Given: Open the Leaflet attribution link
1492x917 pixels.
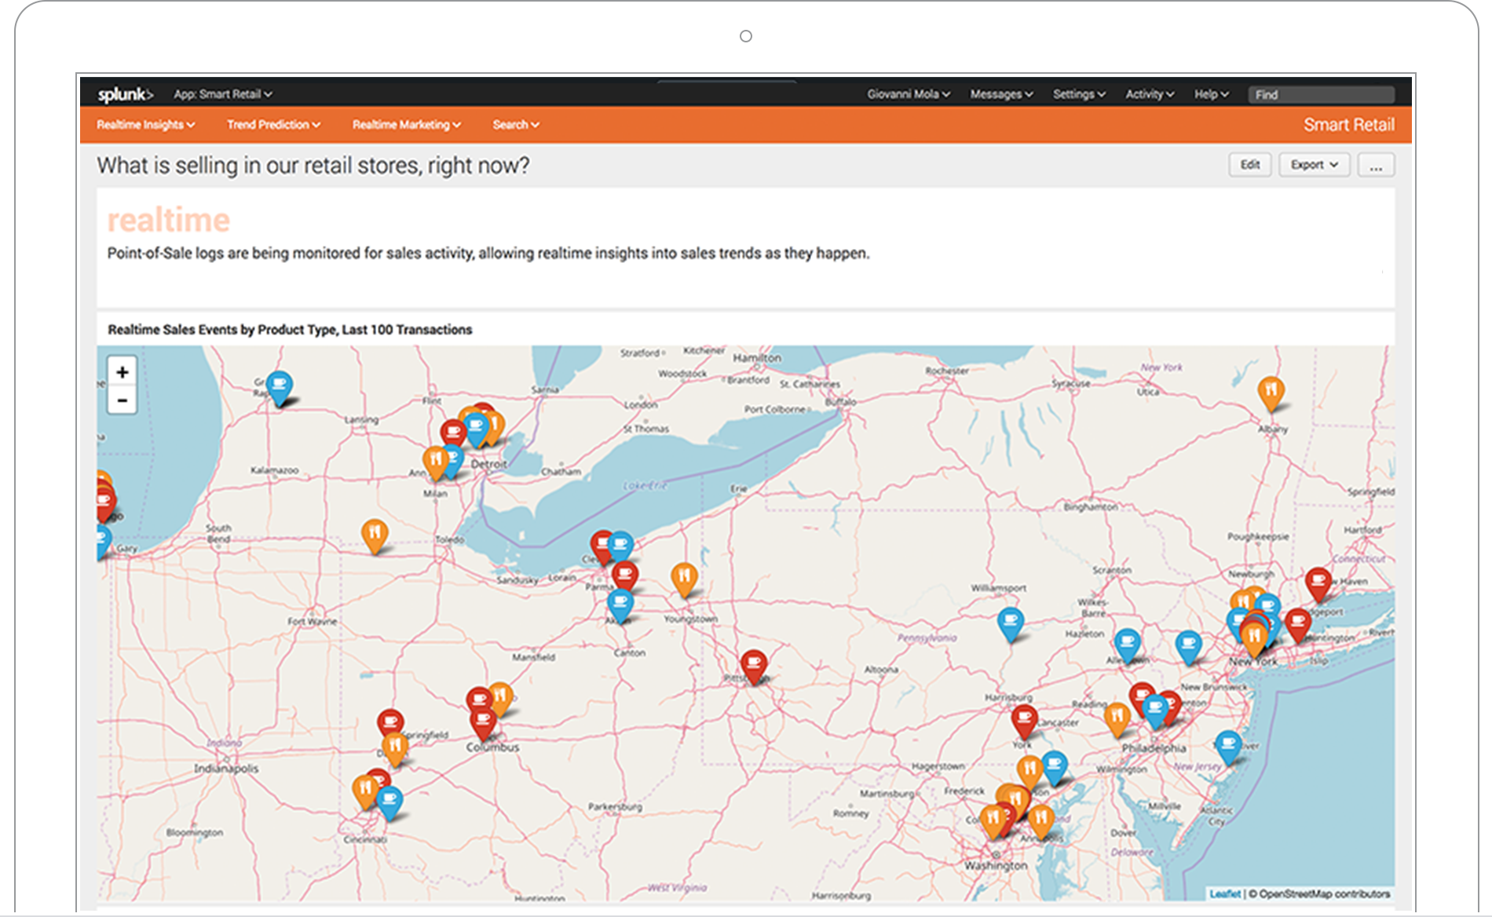Looking at the screenshot, I should [1225, 893].
